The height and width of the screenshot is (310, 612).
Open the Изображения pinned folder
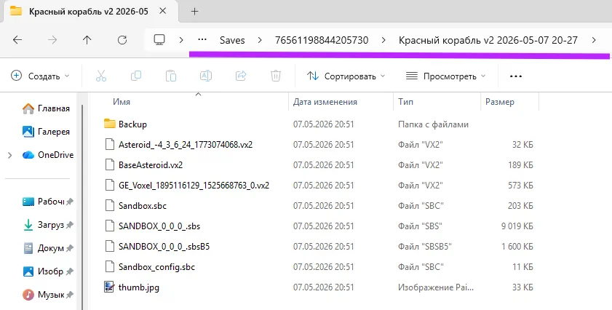47,271
